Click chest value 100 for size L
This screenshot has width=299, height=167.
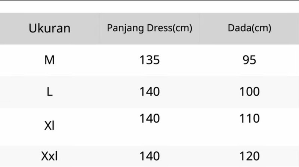point(249,92)
